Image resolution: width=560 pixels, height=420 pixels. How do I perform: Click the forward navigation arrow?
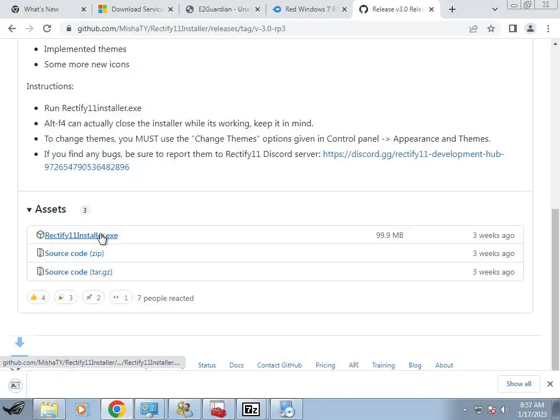tap(30, 28)
